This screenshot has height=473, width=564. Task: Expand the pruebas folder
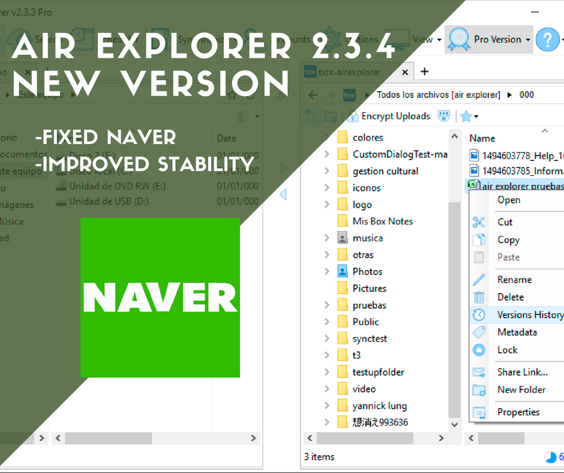(326, 306)
